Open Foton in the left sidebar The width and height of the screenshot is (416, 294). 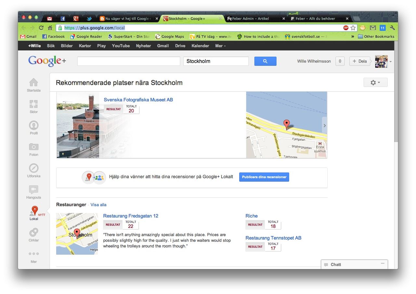point(34,149)
